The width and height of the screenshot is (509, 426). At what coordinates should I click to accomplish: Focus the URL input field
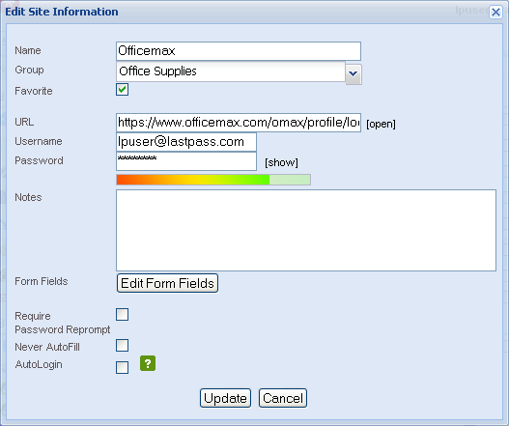pos(239,123)
